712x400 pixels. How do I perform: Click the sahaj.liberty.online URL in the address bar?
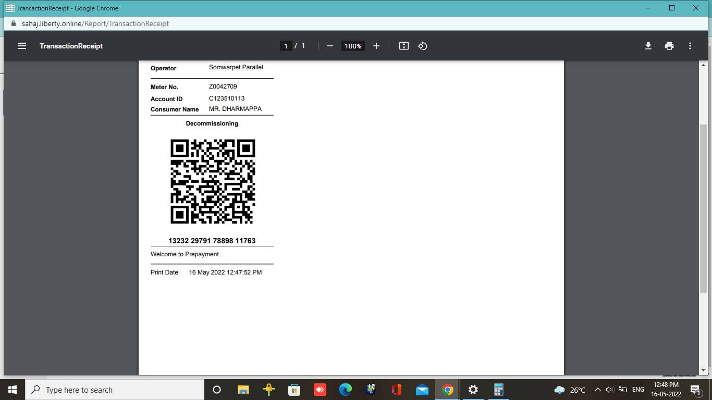tap(95, 23)
